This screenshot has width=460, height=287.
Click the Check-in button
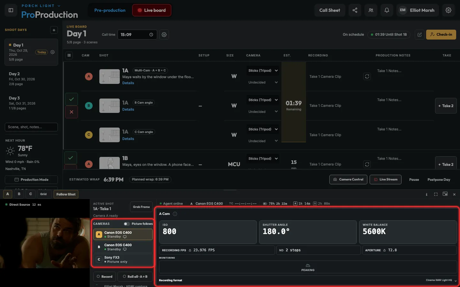point(441,34)
